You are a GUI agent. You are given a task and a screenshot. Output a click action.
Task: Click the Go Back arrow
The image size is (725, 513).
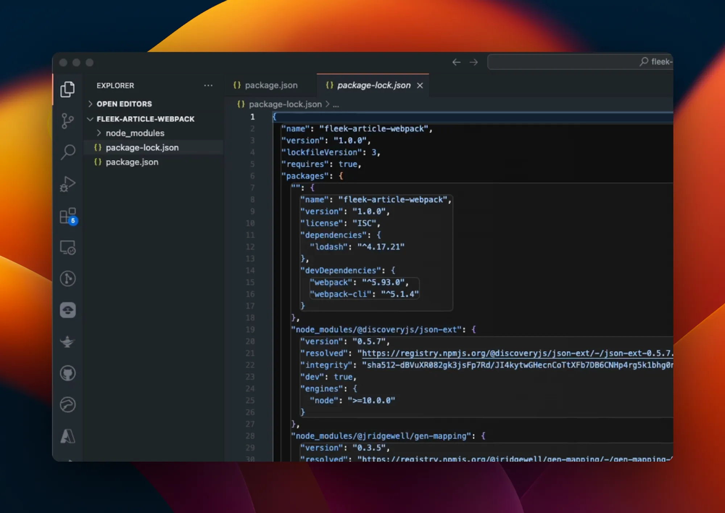(456, 62)
